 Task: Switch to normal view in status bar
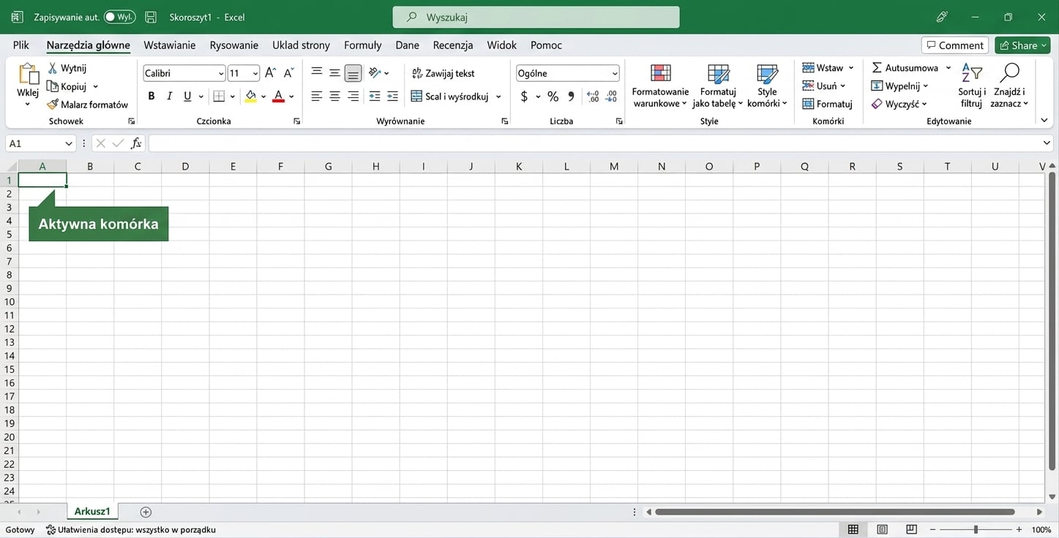(x=853, y=529)
